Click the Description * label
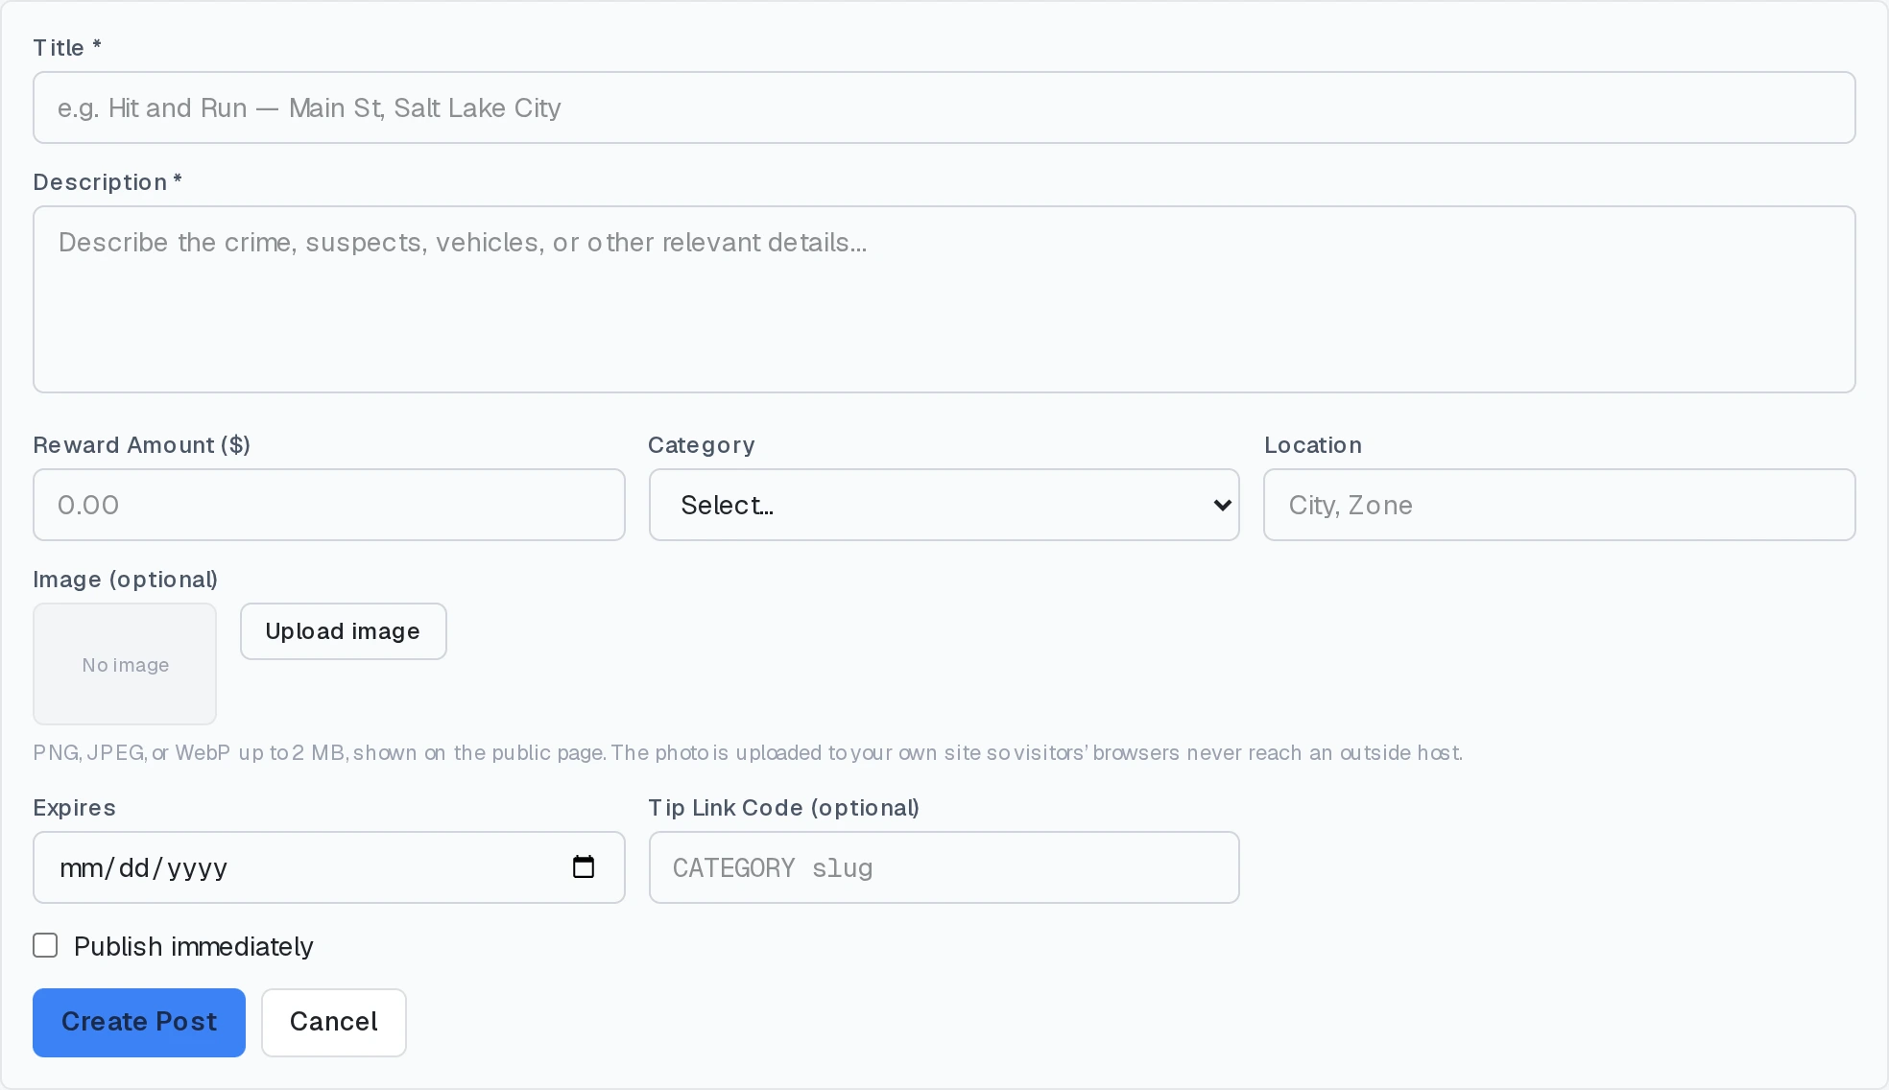 [108, 182]
